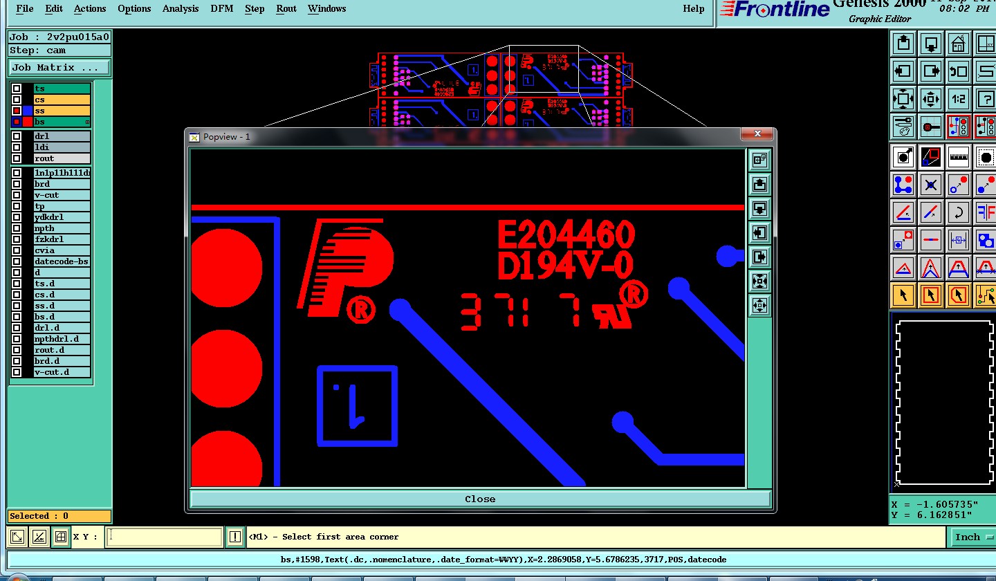Click the question mark help icon

tap(986, 99)
